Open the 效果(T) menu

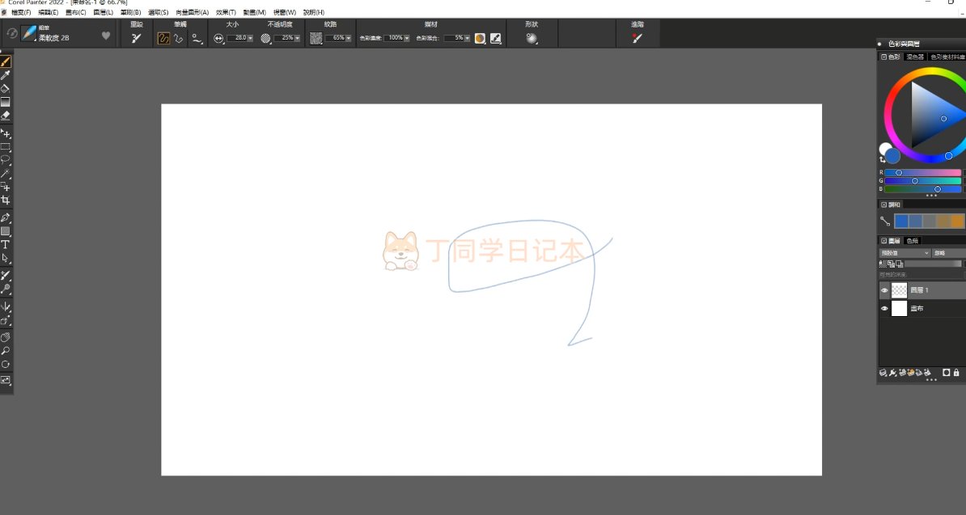pos(226,12)
